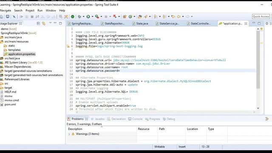Open the Debug view tab

169,119
